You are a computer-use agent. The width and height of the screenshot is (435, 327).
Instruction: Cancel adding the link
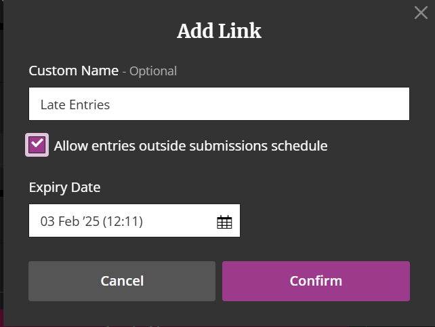click(x=122, y=281)
